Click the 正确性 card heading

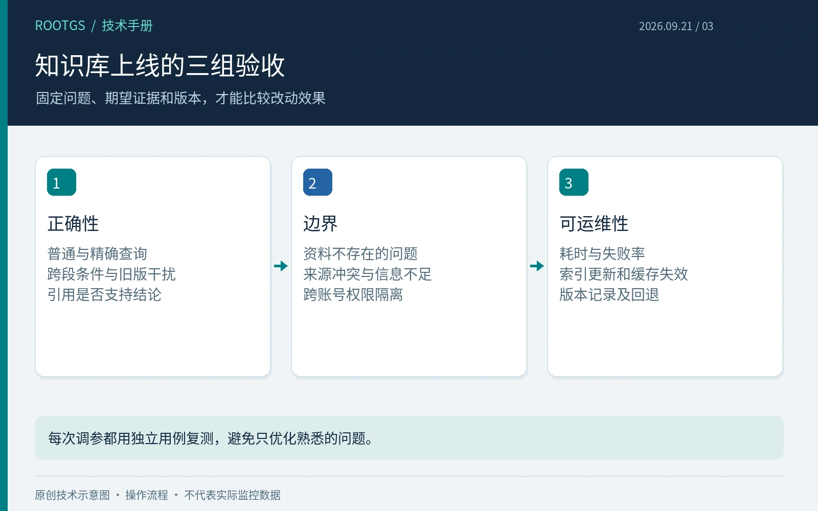pos(73,224)
